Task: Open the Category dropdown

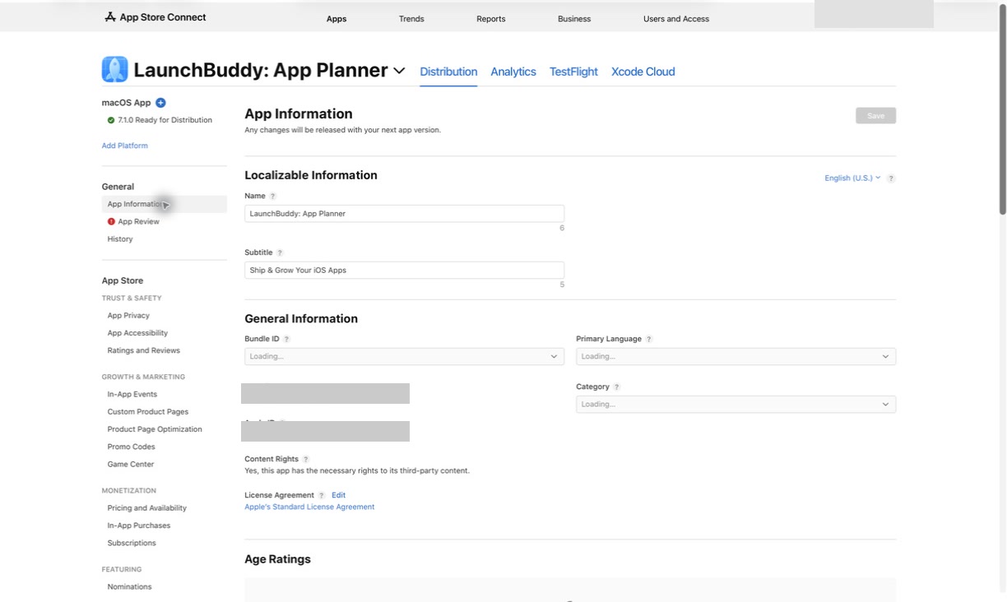Action: [736, 404]
